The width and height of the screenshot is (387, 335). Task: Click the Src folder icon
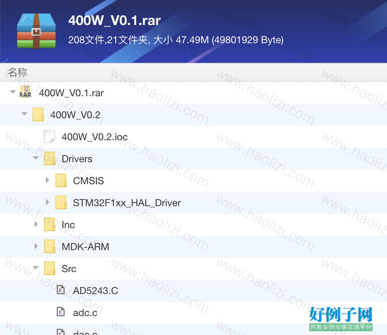pos(50,268)
